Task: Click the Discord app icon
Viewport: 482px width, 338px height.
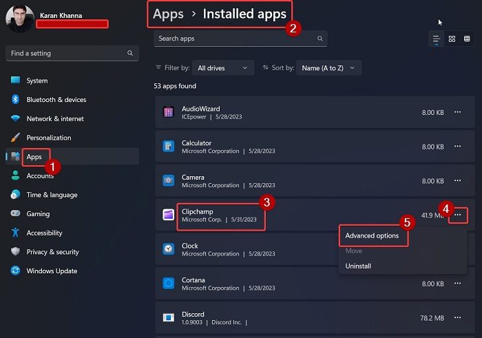Action: [168, 317]
